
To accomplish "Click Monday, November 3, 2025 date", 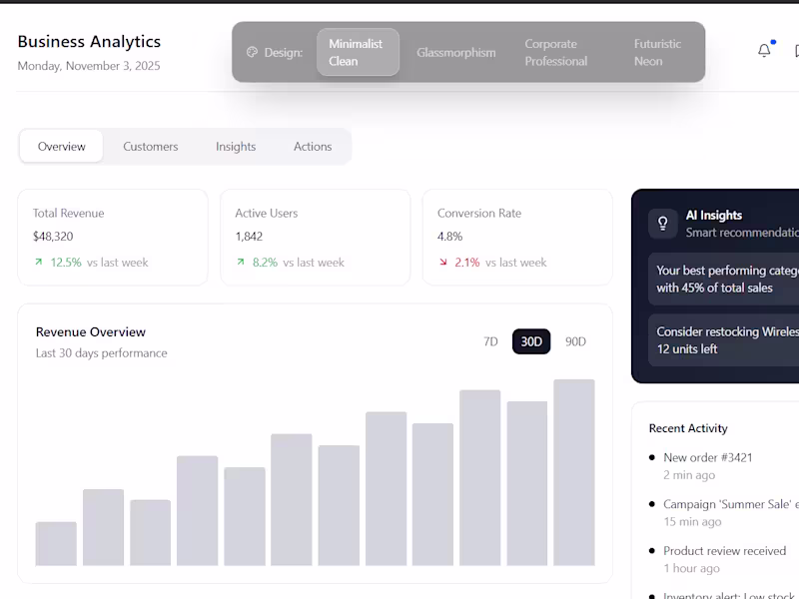I will click(x=89, y=66).
